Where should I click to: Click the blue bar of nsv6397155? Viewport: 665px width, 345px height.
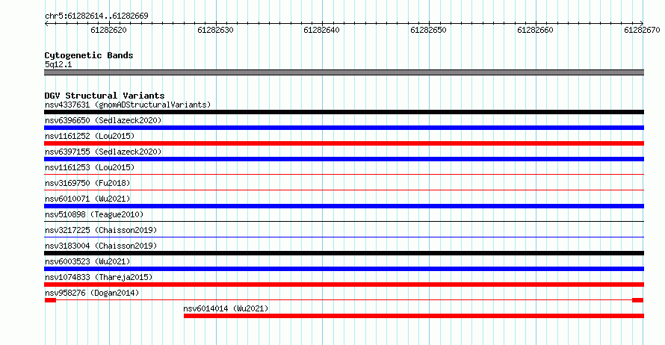344,159
